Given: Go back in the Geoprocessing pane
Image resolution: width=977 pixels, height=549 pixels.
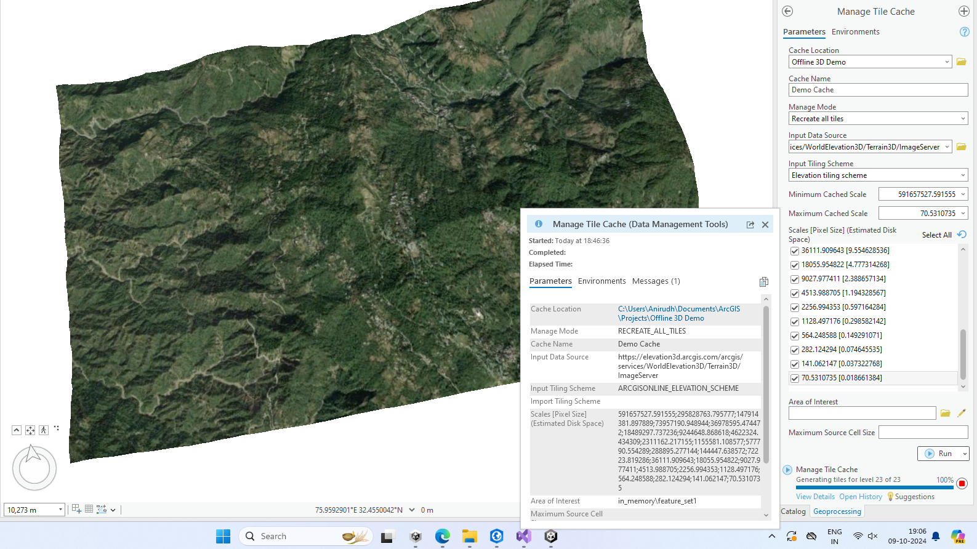Looking at the screenshot, I should coord(787,11).
